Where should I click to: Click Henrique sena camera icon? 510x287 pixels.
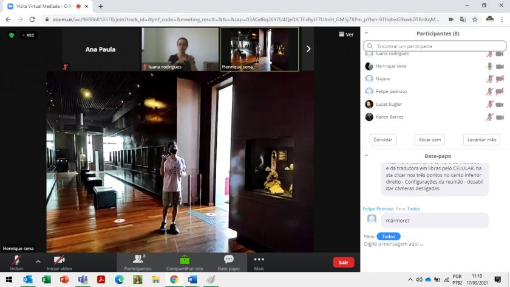(500, 66)
